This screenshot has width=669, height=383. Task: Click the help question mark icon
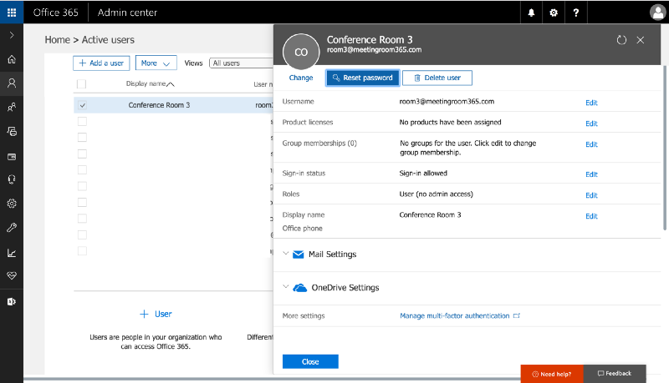pyautogui.click(x=576, y=13)
